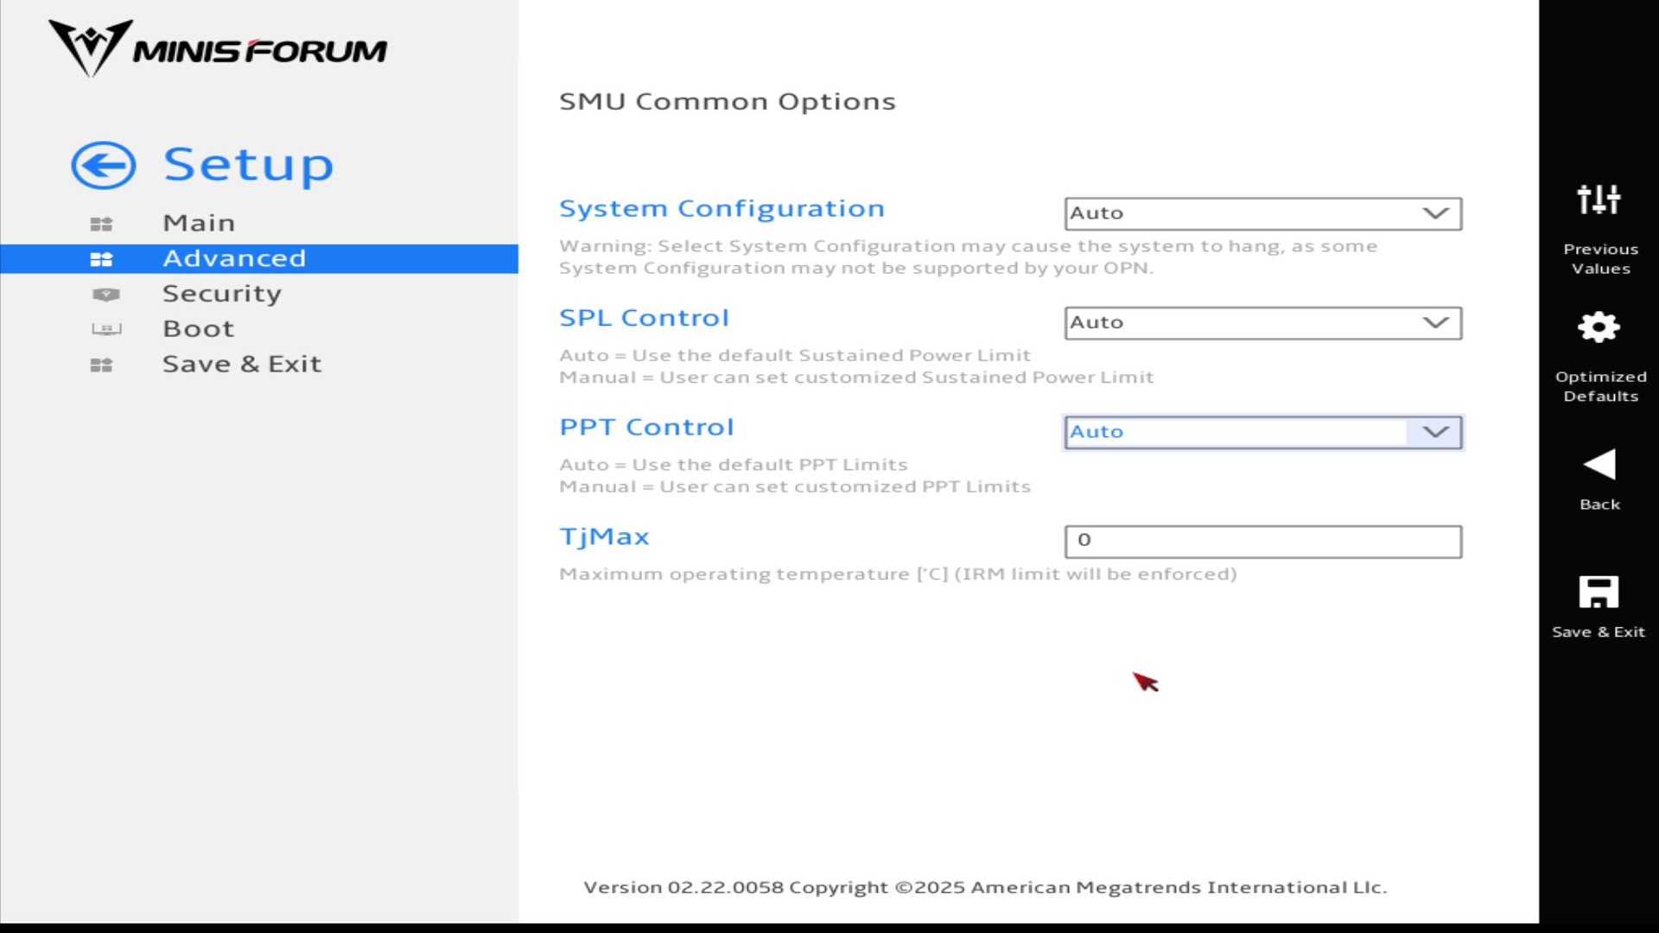Click the blue back arrow beside Setup
The image size is (1659, 933).
[x=103, y=165]
